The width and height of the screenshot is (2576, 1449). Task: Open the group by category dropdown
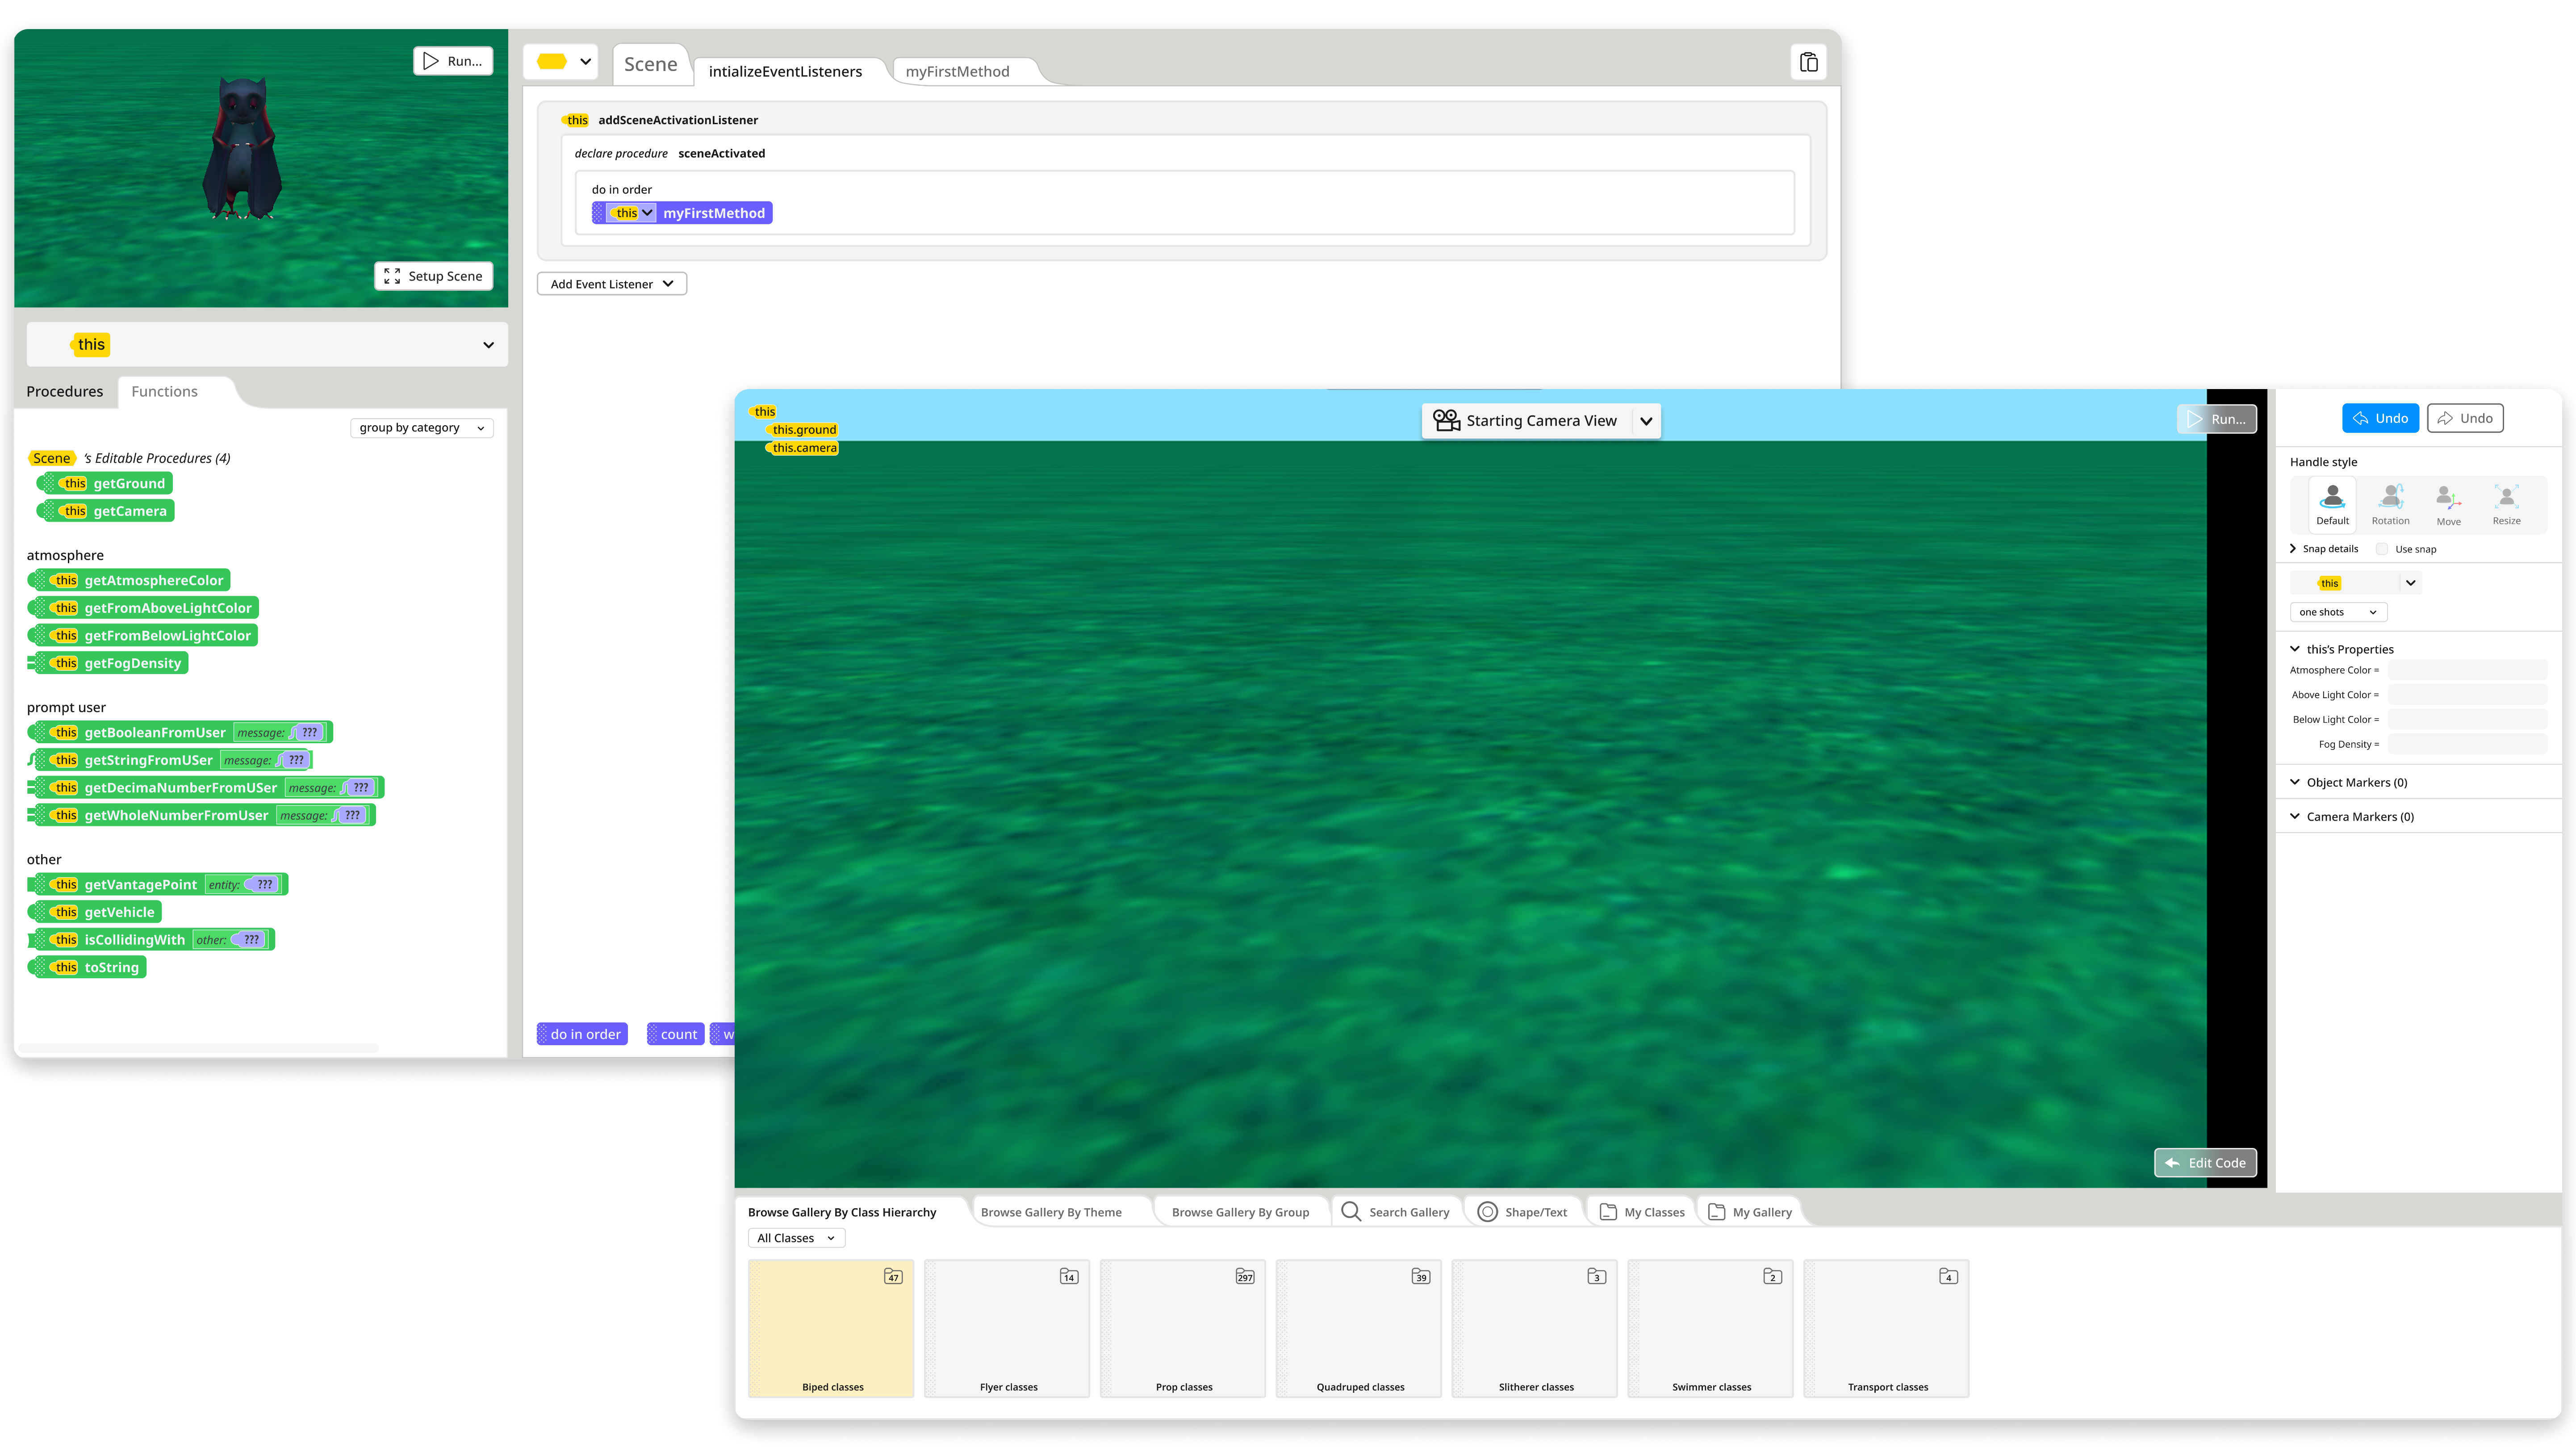(421, 427)
